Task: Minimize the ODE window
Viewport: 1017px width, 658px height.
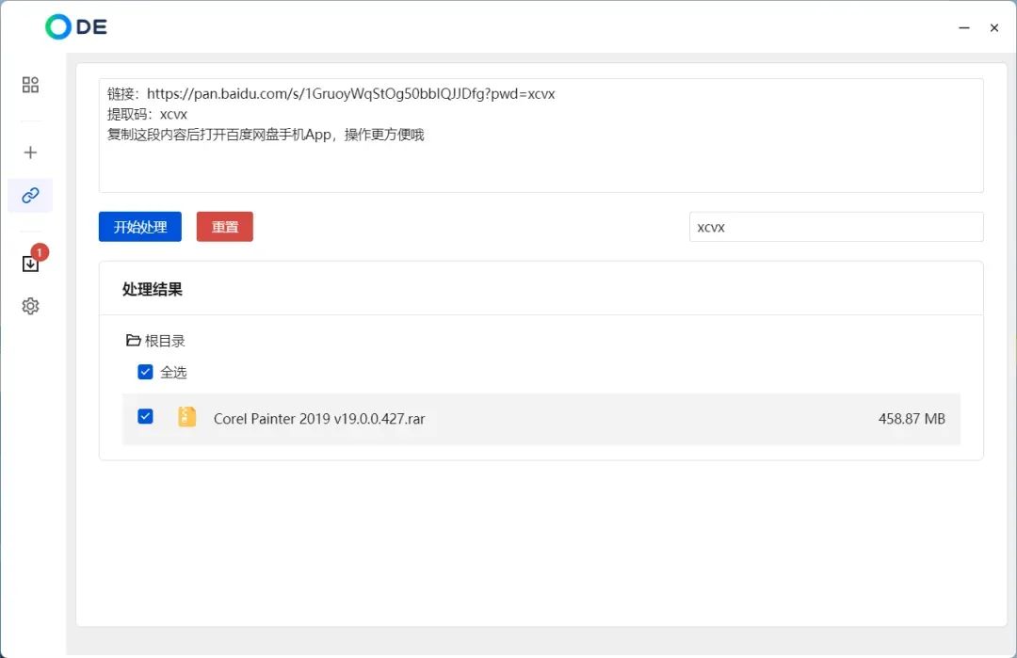Action: [964, 28]
